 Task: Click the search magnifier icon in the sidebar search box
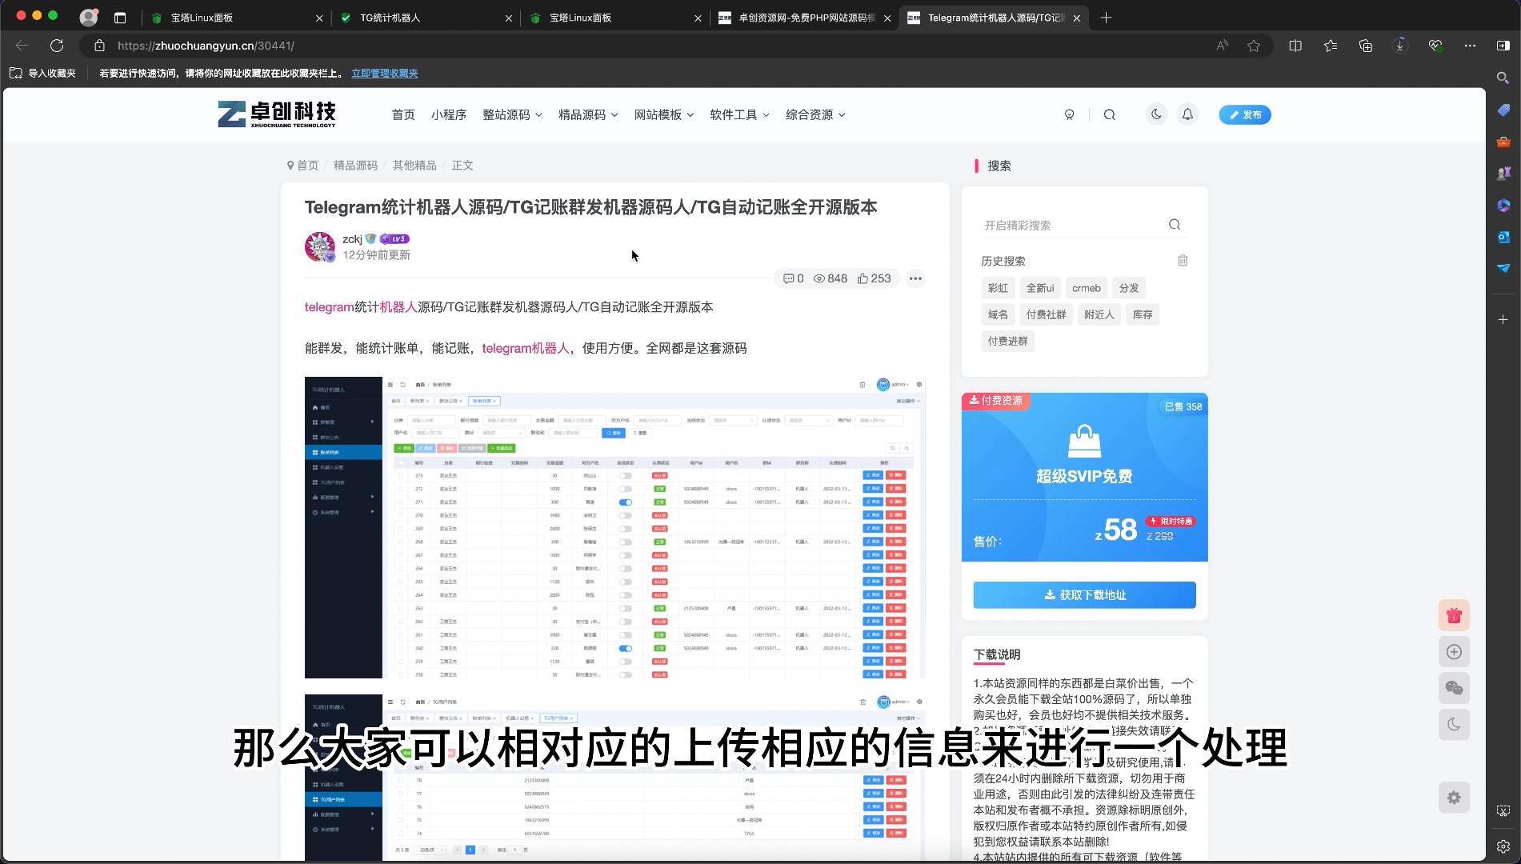coord(1174,225)
